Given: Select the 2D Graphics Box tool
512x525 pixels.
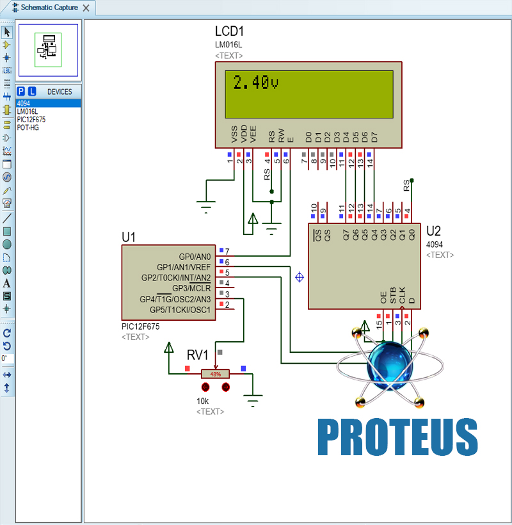Looking at the screenshot, I should pos(7,231).
